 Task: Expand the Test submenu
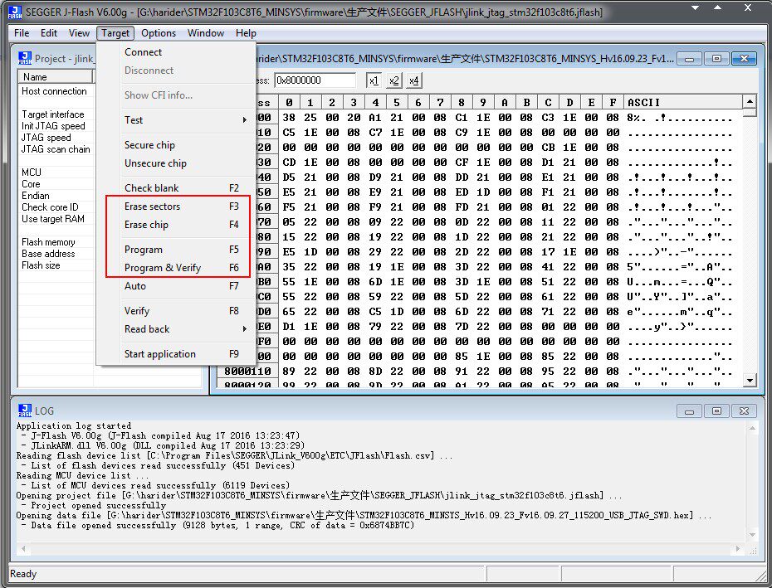click(176, 120)
